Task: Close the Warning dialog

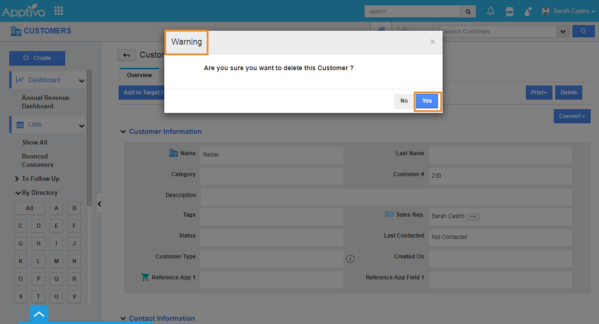Action: (x=433, y=42)
